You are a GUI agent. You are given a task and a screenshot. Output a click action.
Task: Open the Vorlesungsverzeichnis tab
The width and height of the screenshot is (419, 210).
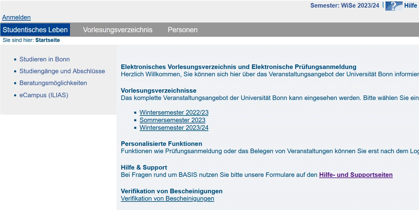tap(117, 30)
